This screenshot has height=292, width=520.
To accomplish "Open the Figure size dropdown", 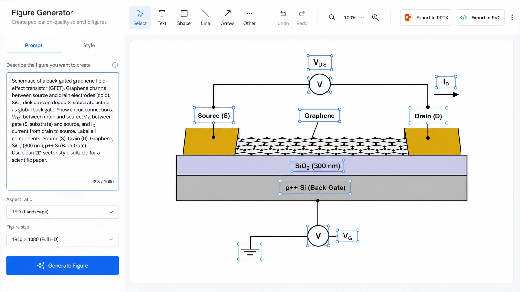I will point(62,239).
